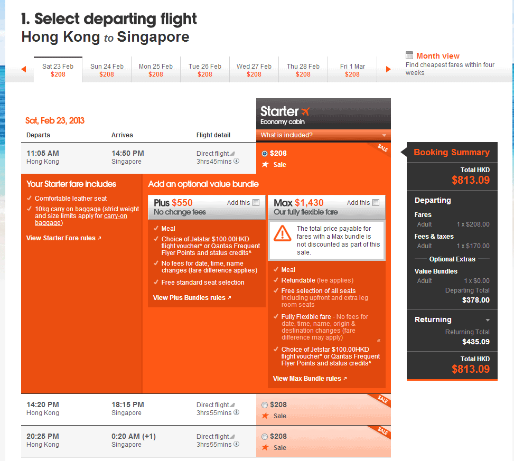Viewport: 514px width, 461px height.
Task: Tick the Plus bundle 'Add this' checkbox
Action: [256, 203]
